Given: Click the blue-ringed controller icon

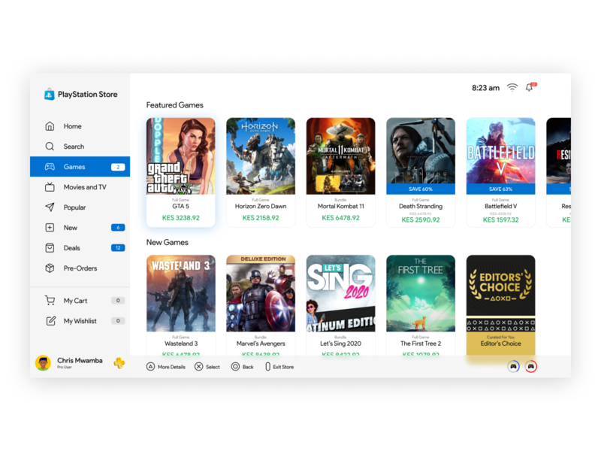Looking at the screenshot, I should 514,367.
